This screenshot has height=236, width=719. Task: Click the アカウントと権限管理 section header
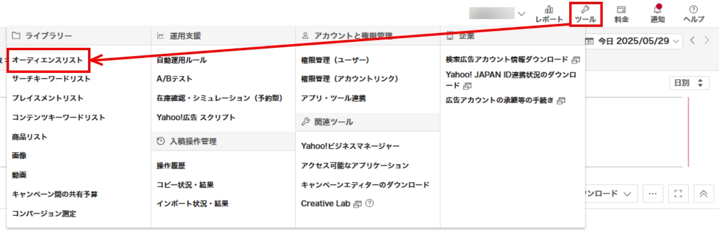(367, 36)
